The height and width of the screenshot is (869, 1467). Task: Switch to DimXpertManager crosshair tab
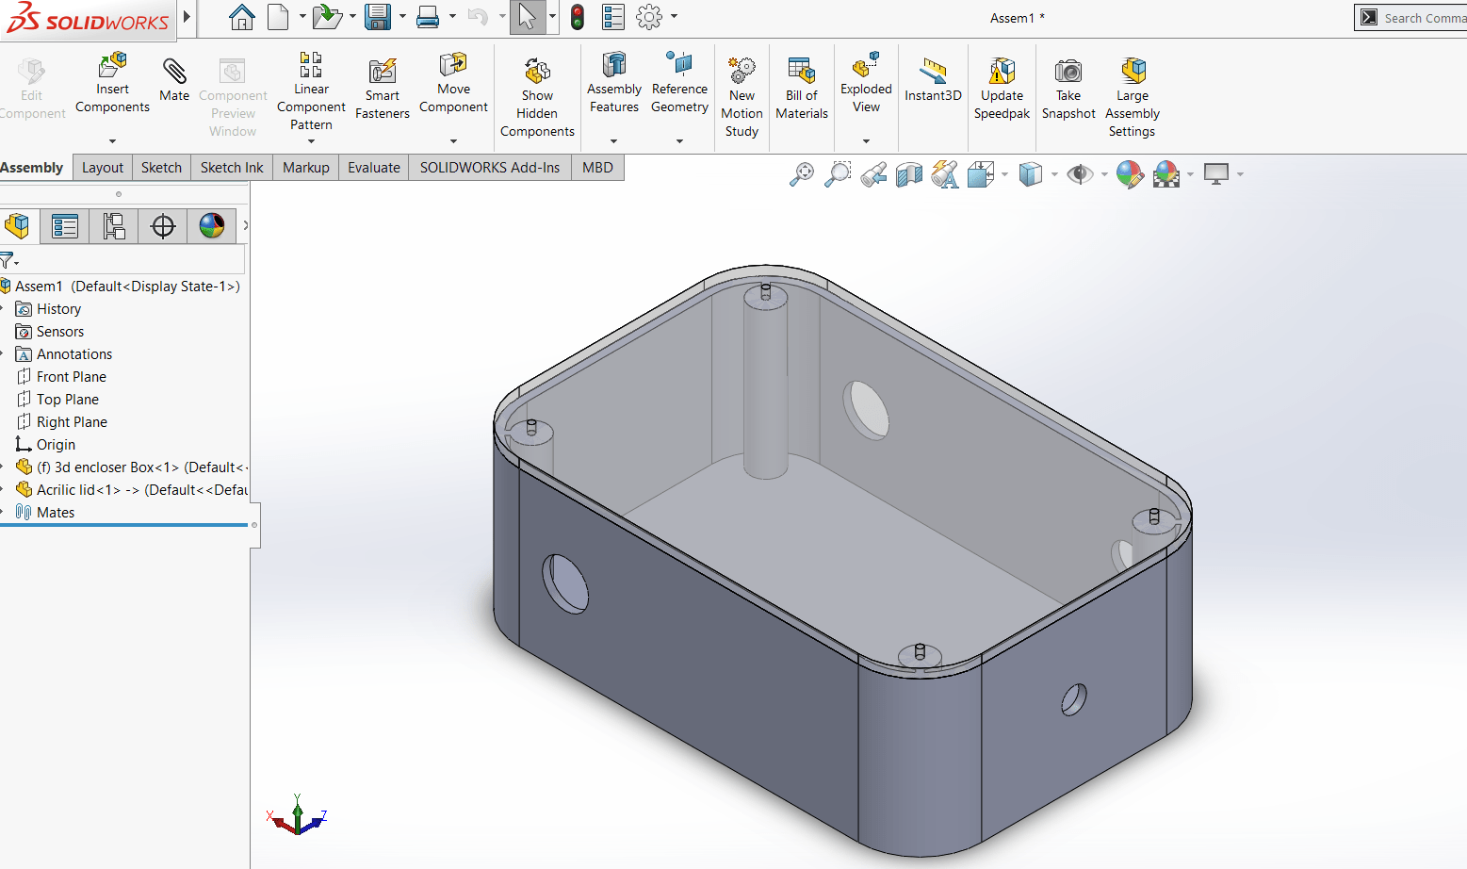(x=163, y=226)
